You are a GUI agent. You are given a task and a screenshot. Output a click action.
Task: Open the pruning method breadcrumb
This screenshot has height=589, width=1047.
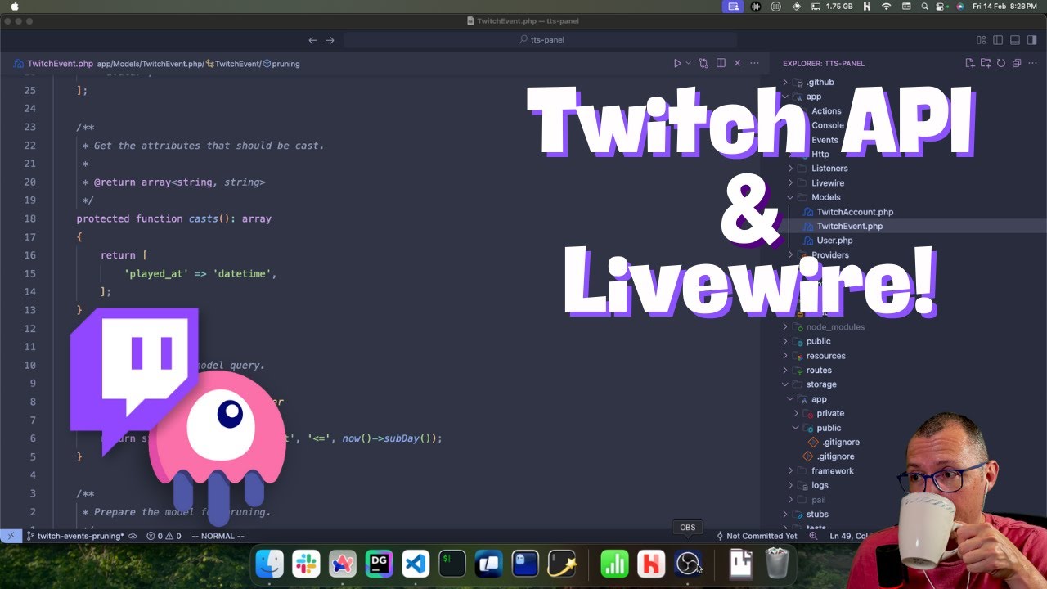coord(281,64)
